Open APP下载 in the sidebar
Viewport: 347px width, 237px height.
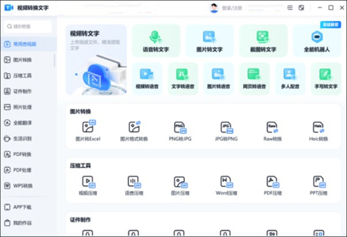coord(28,207)
